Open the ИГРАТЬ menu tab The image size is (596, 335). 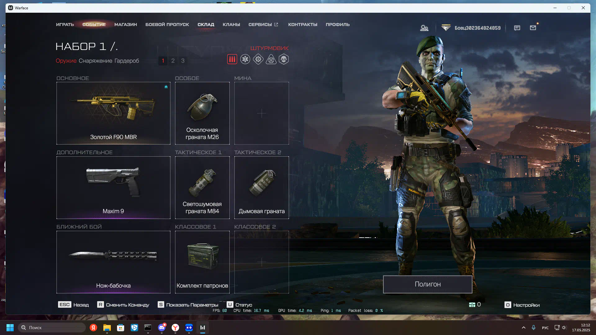click(65, 25)
